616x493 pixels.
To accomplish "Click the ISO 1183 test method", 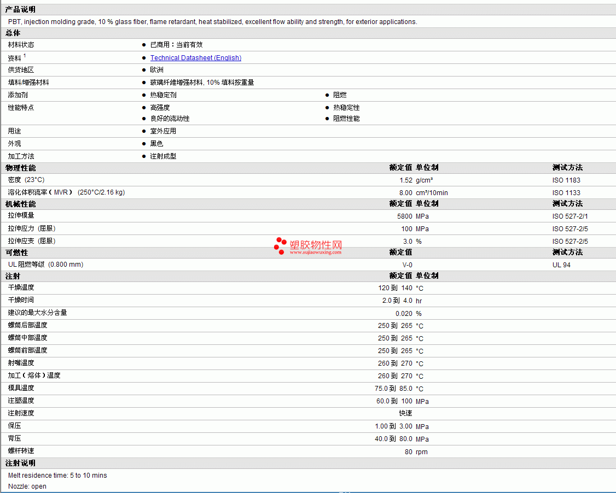I will 566,180.
